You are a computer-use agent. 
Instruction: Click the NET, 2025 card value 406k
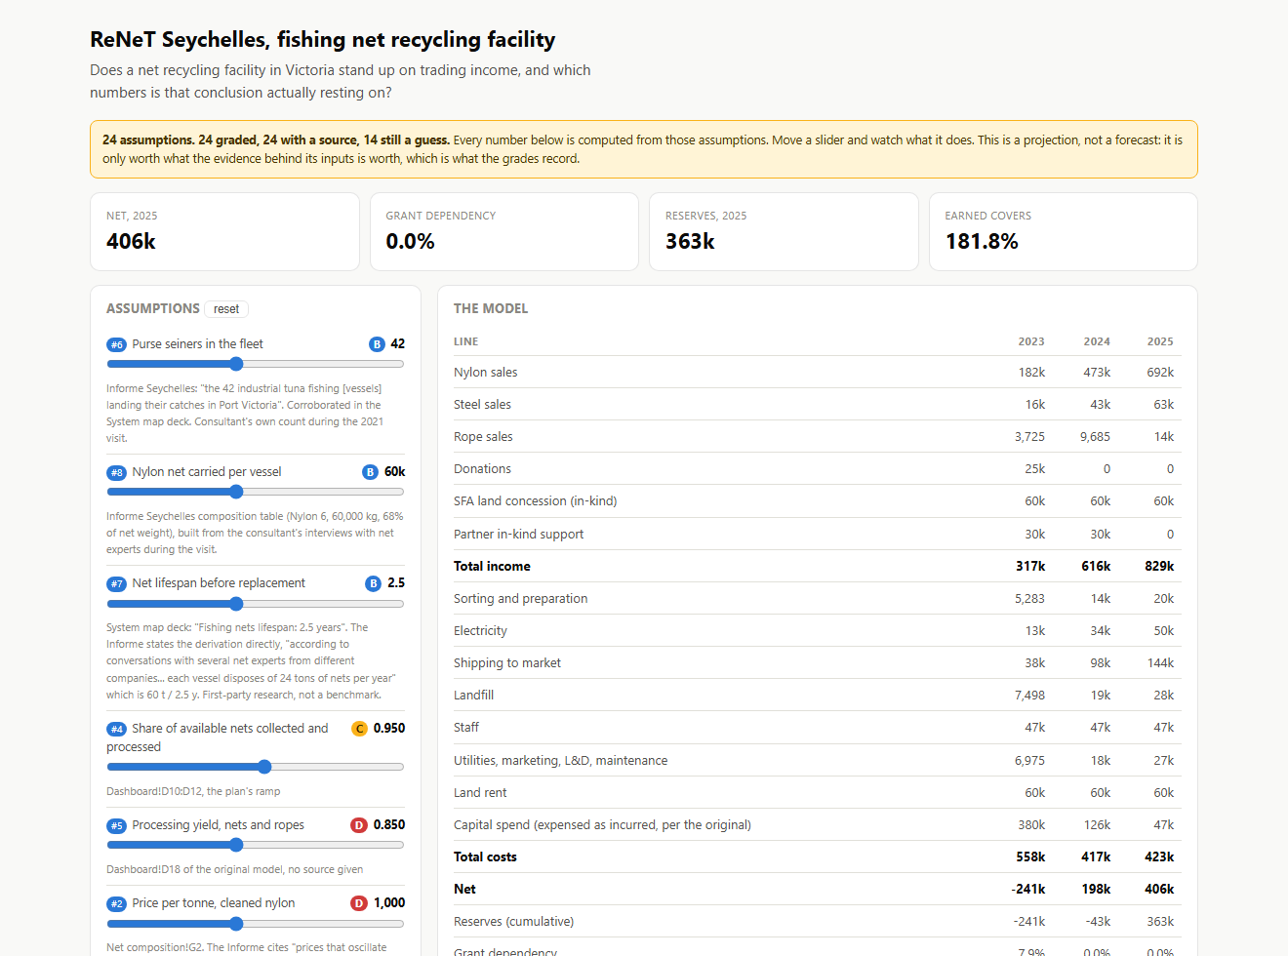coord(131,241)
